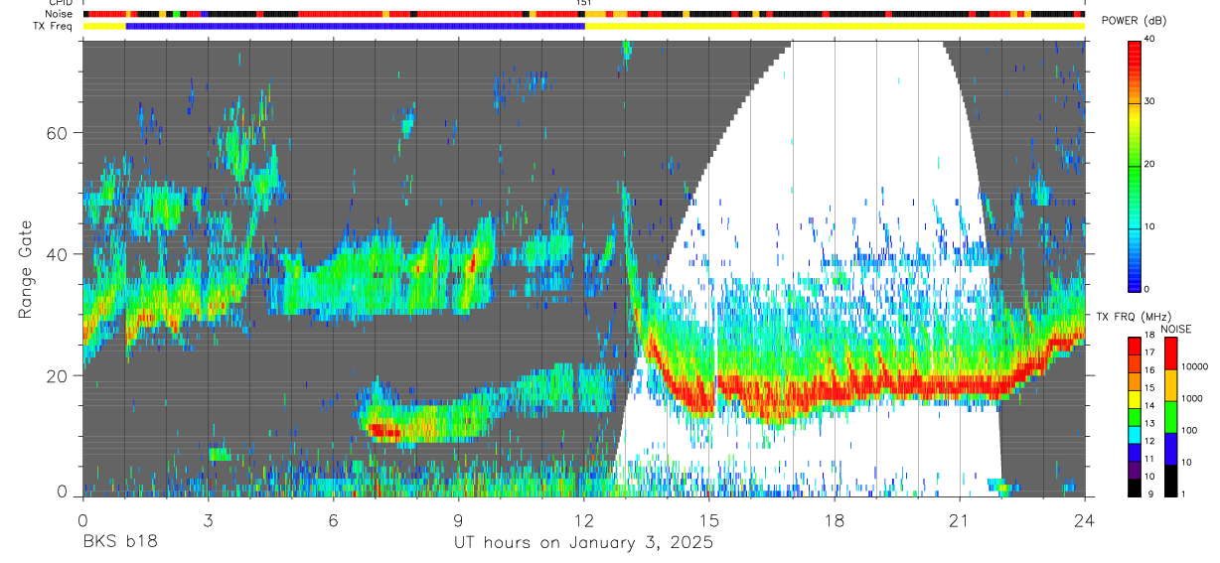Click the x-axis tick label '12'

(583, 519)
